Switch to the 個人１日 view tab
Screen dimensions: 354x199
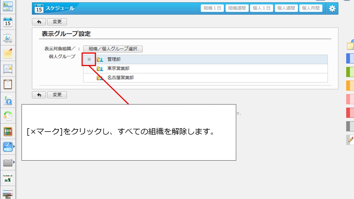(262, 8)
